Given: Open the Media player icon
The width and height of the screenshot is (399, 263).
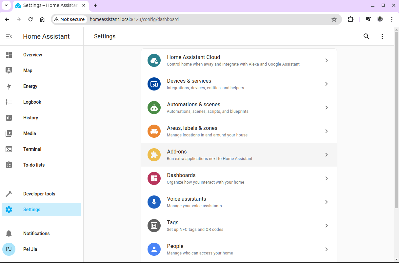Looking at the screenshot, I should click(9, 133).
